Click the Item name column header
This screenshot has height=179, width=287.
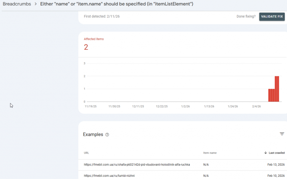(210, 153)
